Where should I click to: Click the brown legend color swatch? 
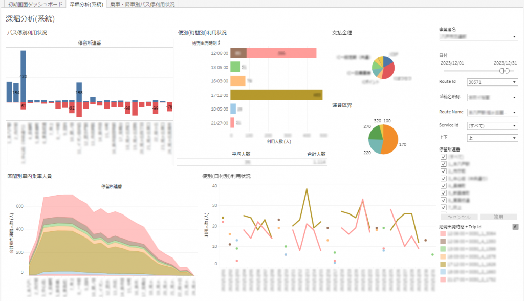pos(443,241)
